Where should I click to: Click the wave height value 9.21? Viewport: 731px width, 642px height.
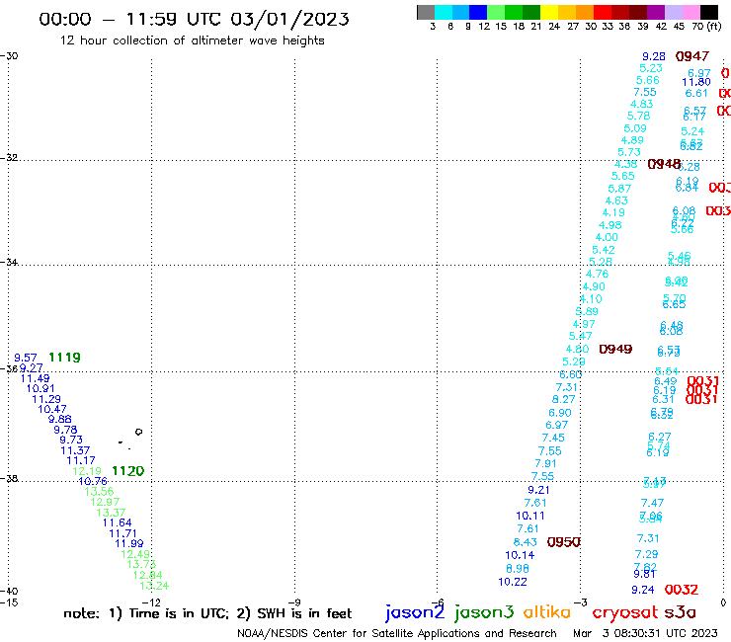pyautogui.click(x=538, y=490)
